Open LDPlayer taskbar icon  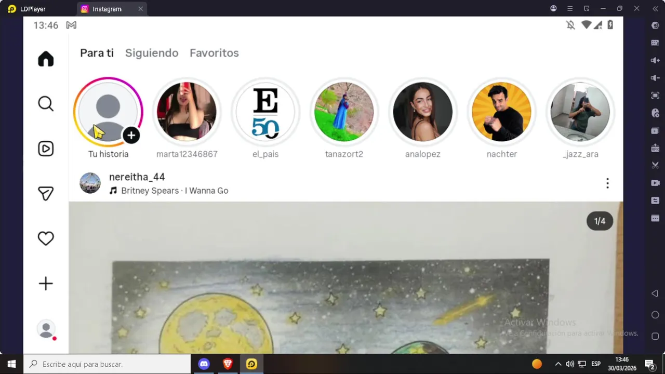tap(251, 364)
